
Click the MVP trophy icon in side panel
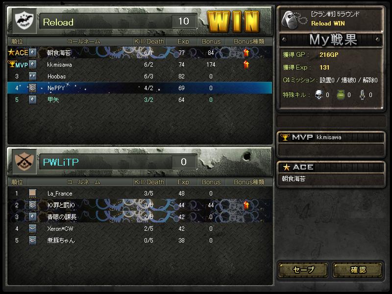[x=285, y=137]
